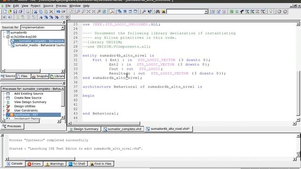Click the Design Summary sigma toolbar icon
The width and height of the screenshot is (301, 169).
[237, 12]
